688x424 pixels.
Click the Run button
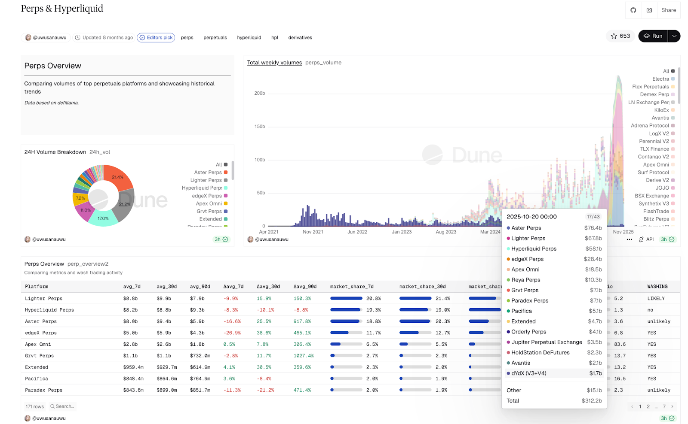tap(654, 36)
